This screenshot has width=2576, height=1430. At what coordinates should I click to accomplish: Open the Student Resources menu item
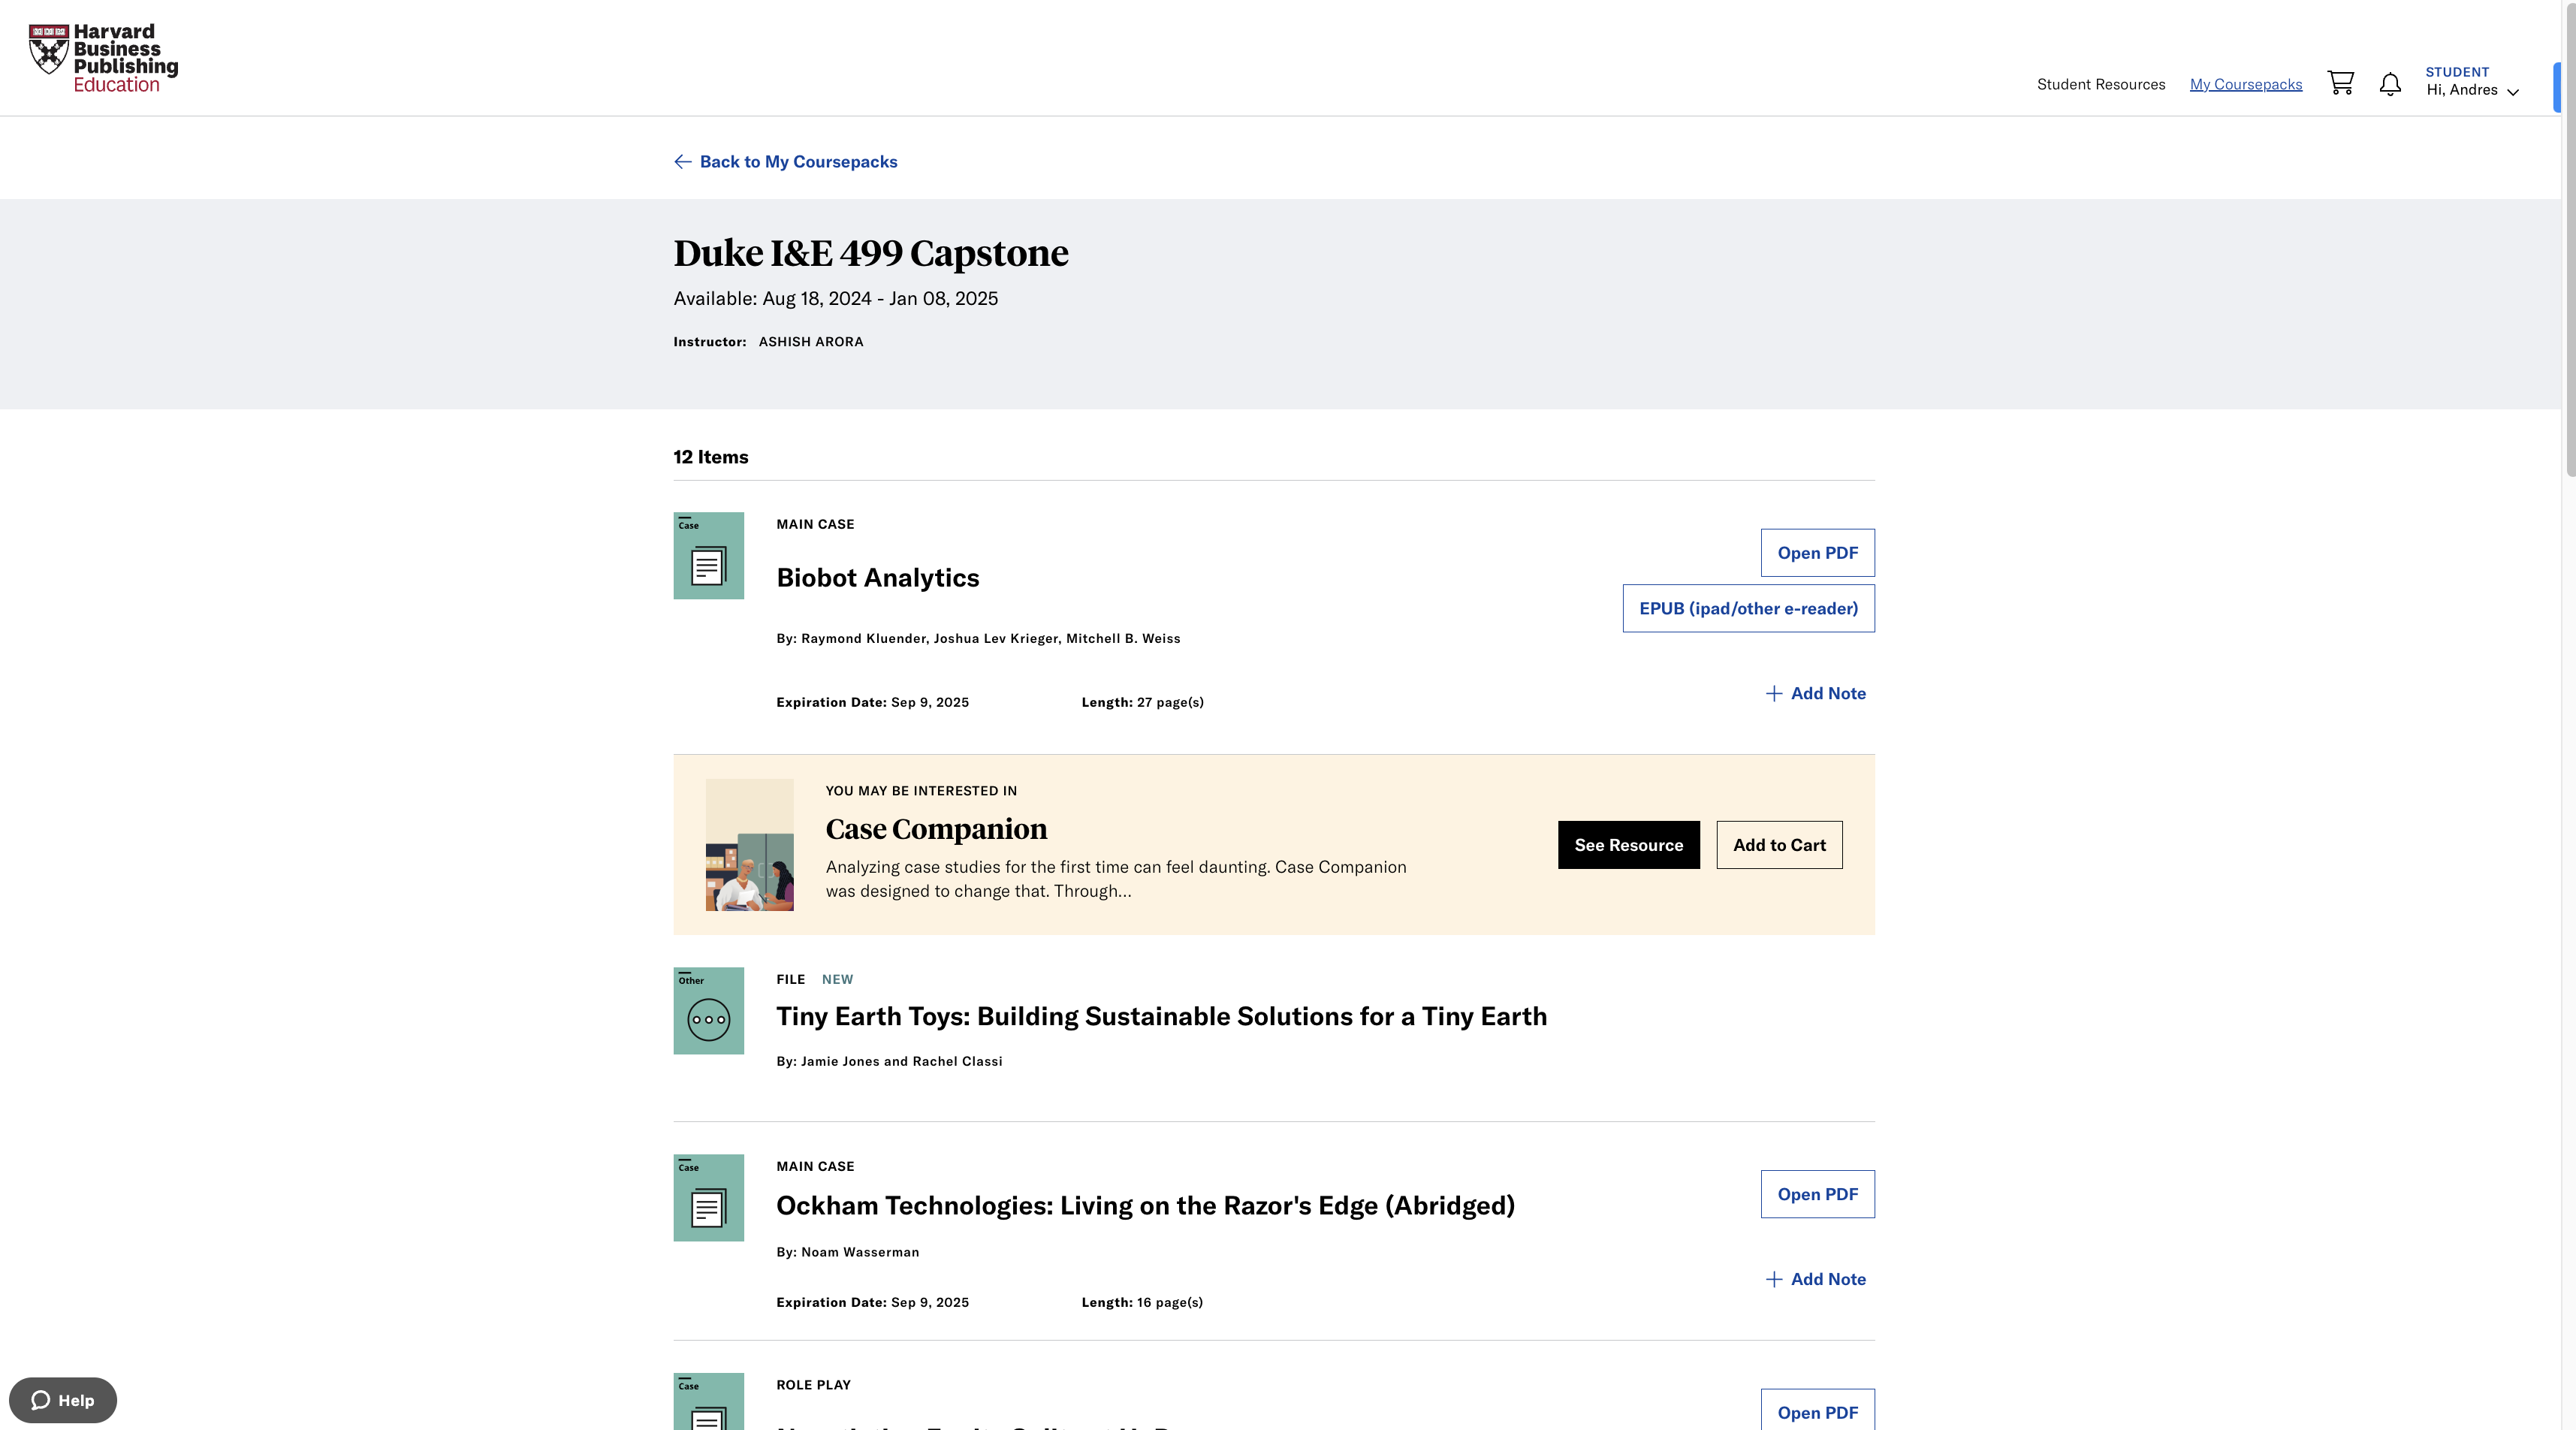(2100, 84)
